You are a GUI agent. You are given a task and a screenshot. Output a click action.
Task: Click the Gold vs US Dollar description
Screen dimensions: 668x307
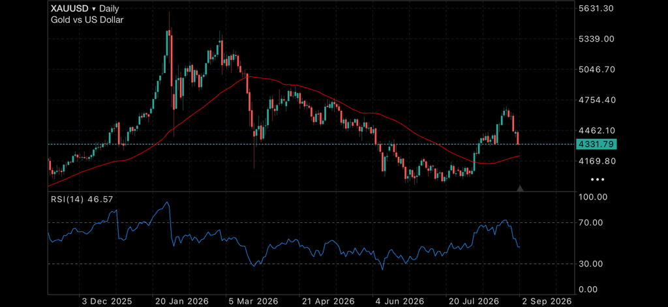pos(87,20)
